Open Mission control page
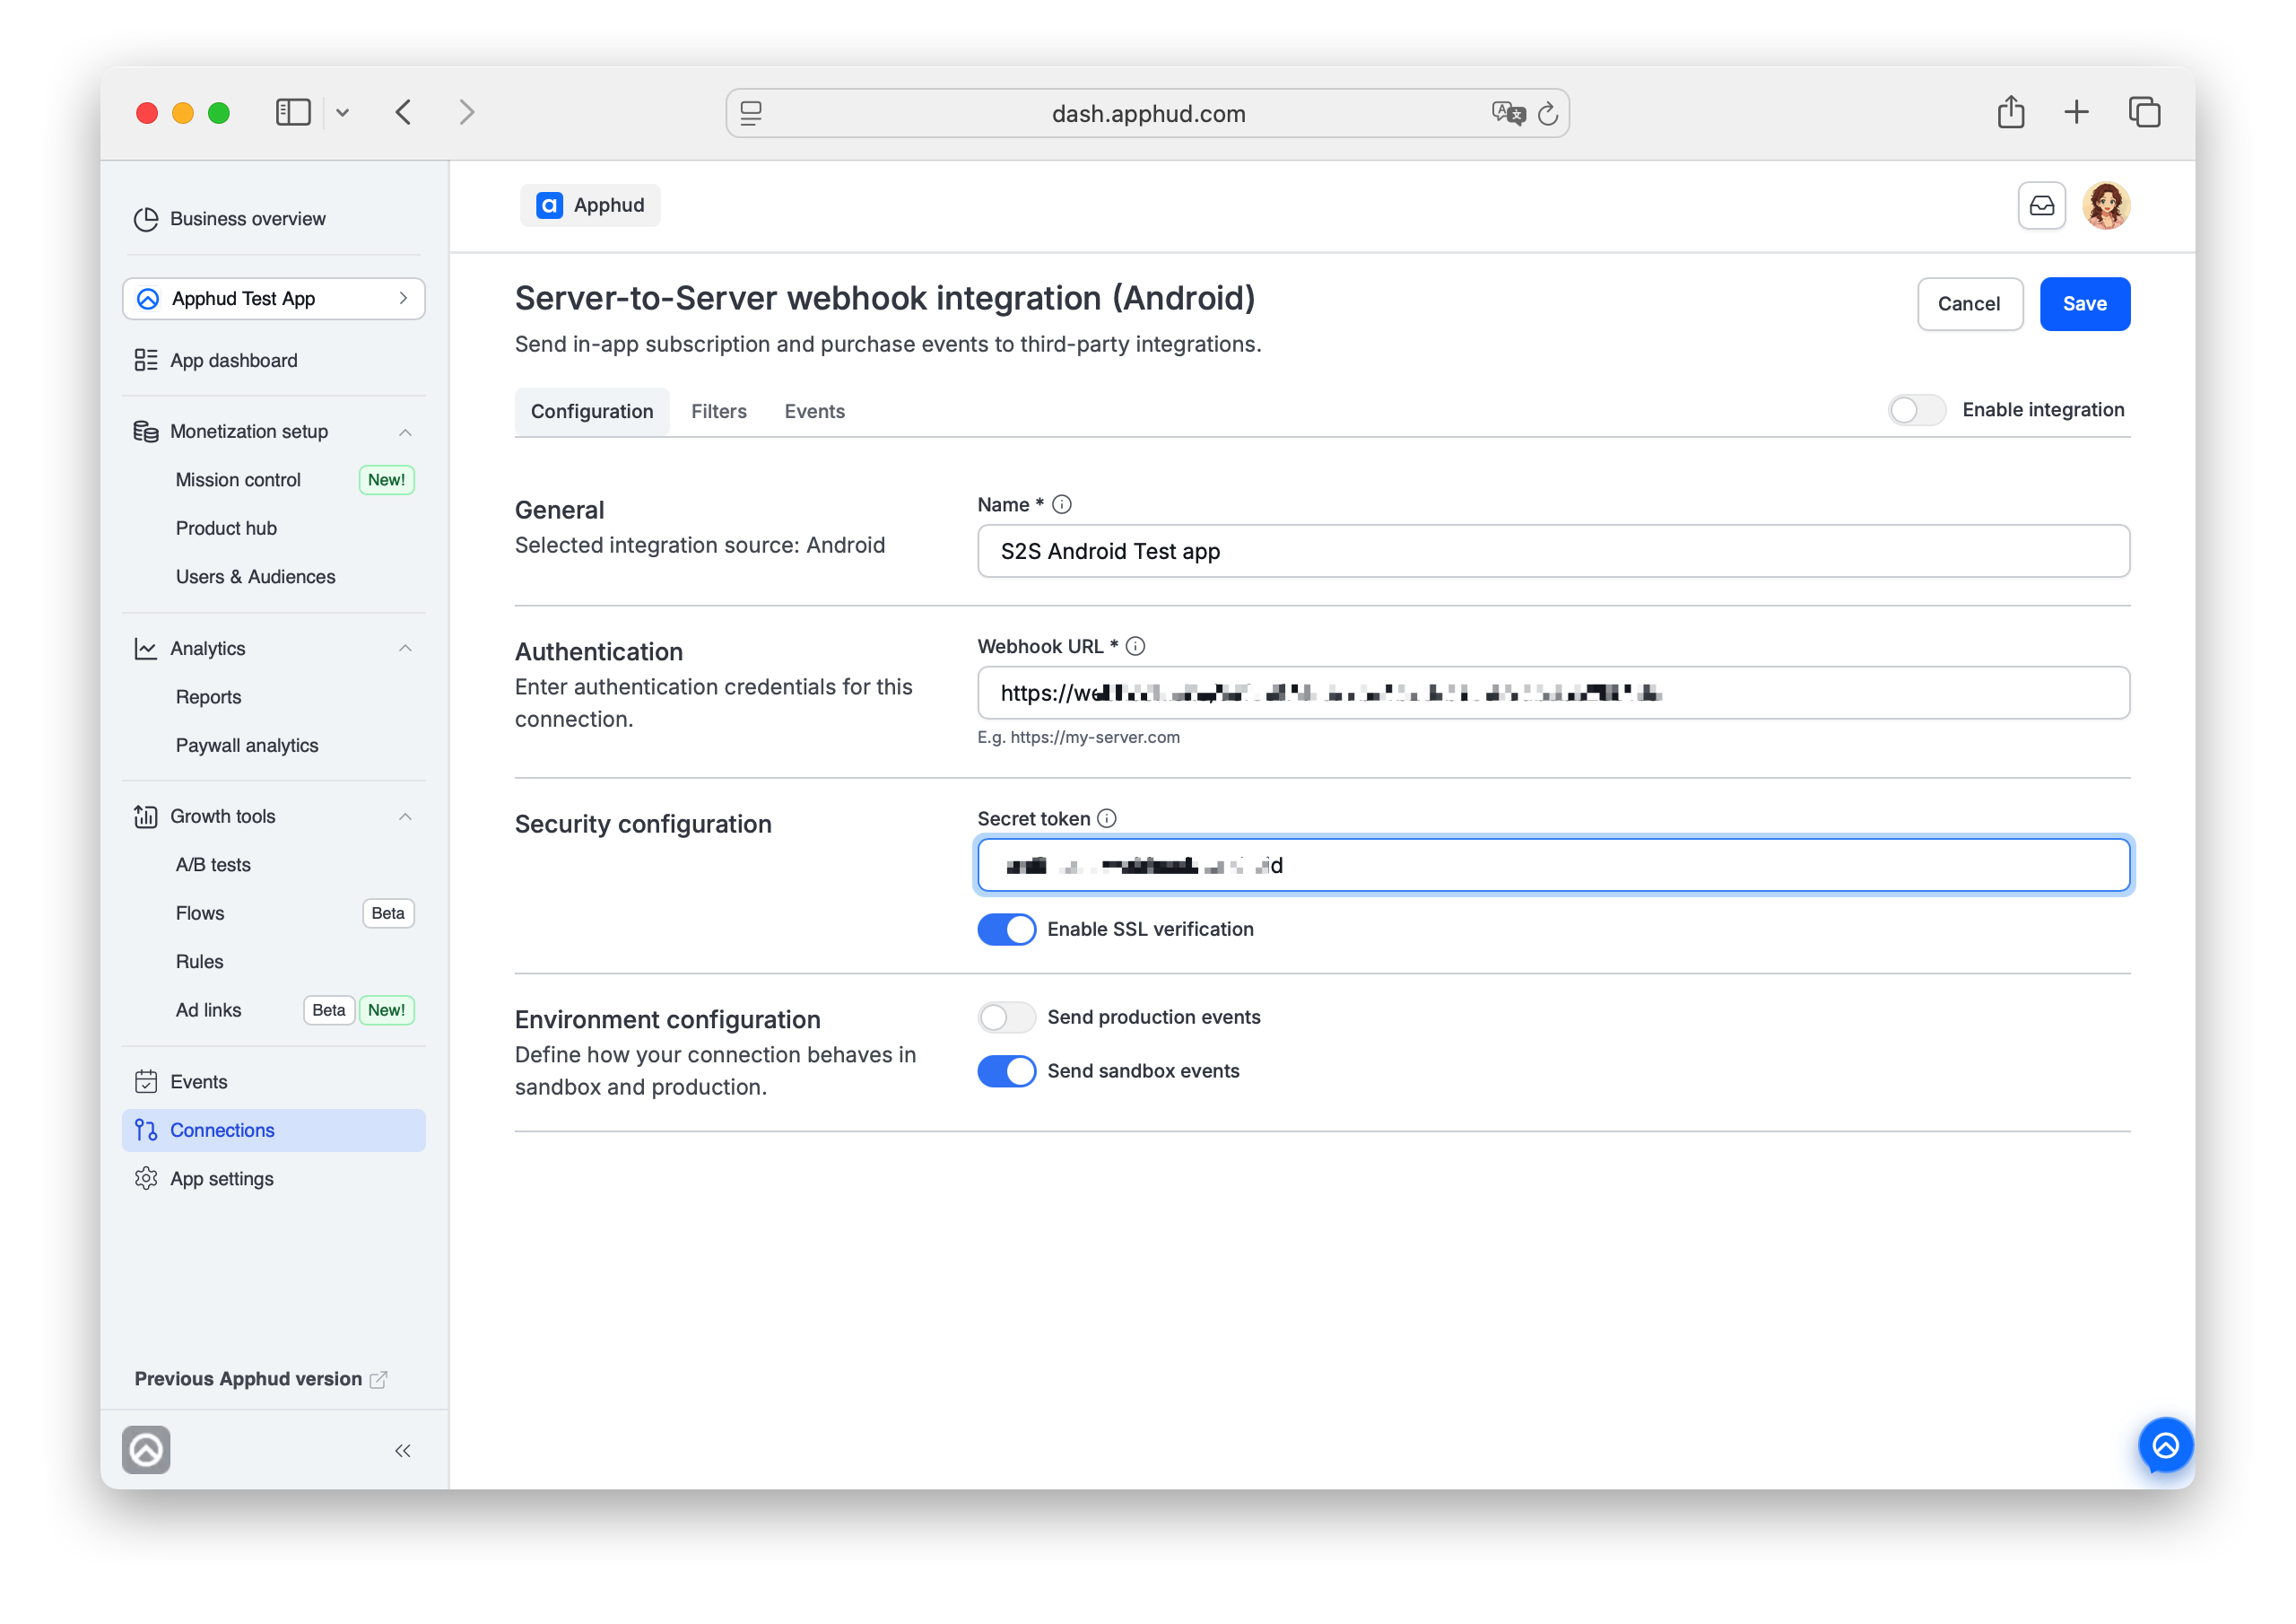This screenshot has width=2296, height=1624. (238, 479)
